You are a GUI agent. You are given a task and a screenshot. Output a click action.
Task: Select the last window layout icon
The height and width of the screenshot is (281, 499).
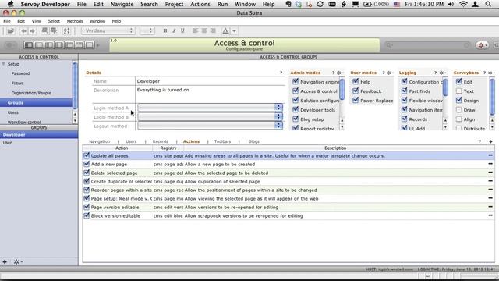tap(90, 45)
